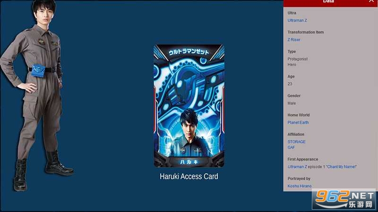Select the Haruki Access Card image
The image size is (378, 212).
click(x=189, y=106)
